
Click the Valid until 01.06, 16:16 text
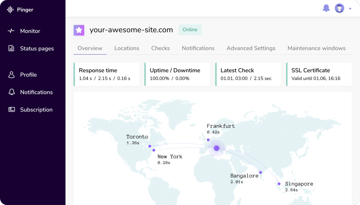(x=316, y=78)
